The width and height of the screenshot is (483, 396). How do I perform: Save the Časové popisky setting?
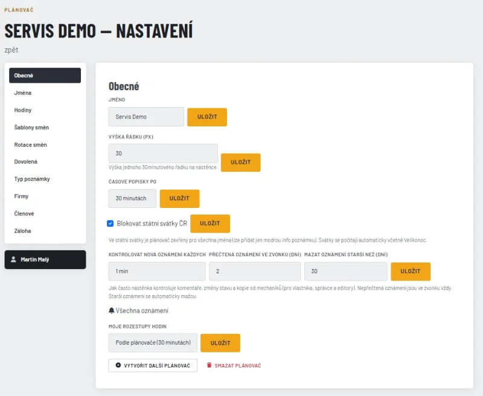(179, 198)
